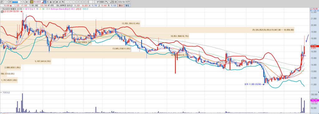This screenshot has height=114, width=319.
Task: Toggle the Bollinger Bands indicator checkbox
Action: pos(49,9)
